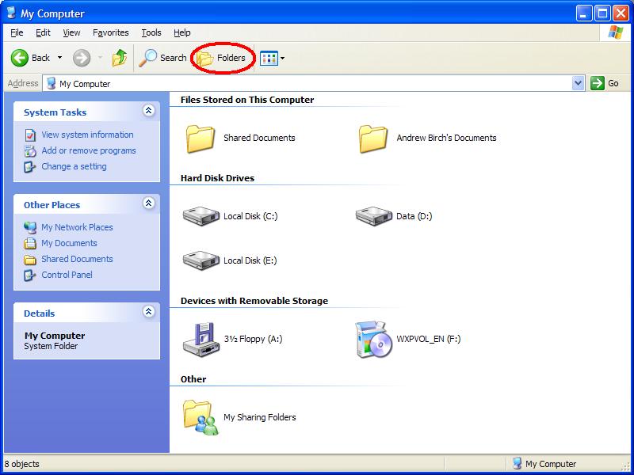Open My Network Places link
This screenshot has width=634, height=475.
(x=77, y=227)
